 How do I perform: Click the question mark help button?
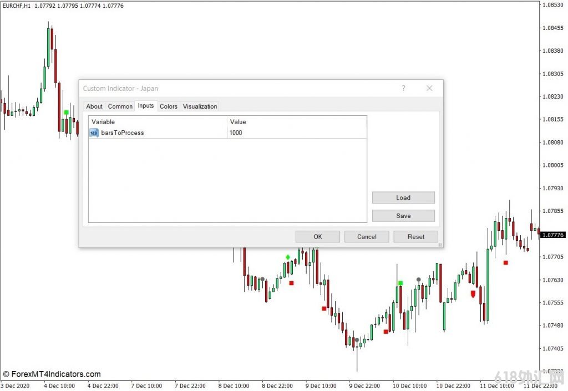403,88
